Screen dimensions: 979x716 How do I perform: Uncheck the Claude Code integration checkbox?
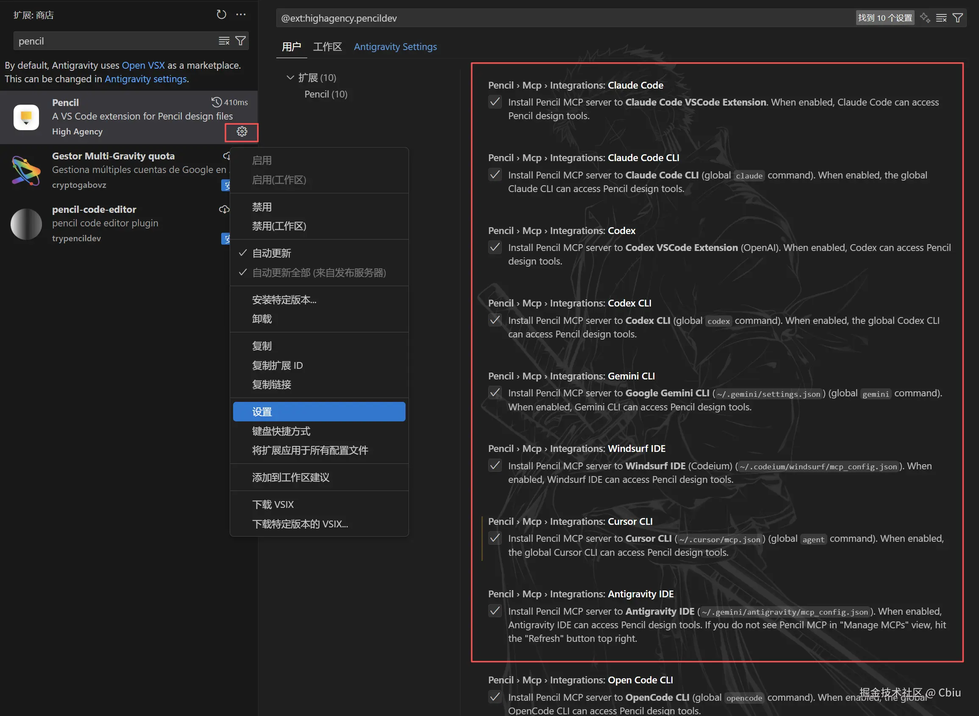pos(495,102)
